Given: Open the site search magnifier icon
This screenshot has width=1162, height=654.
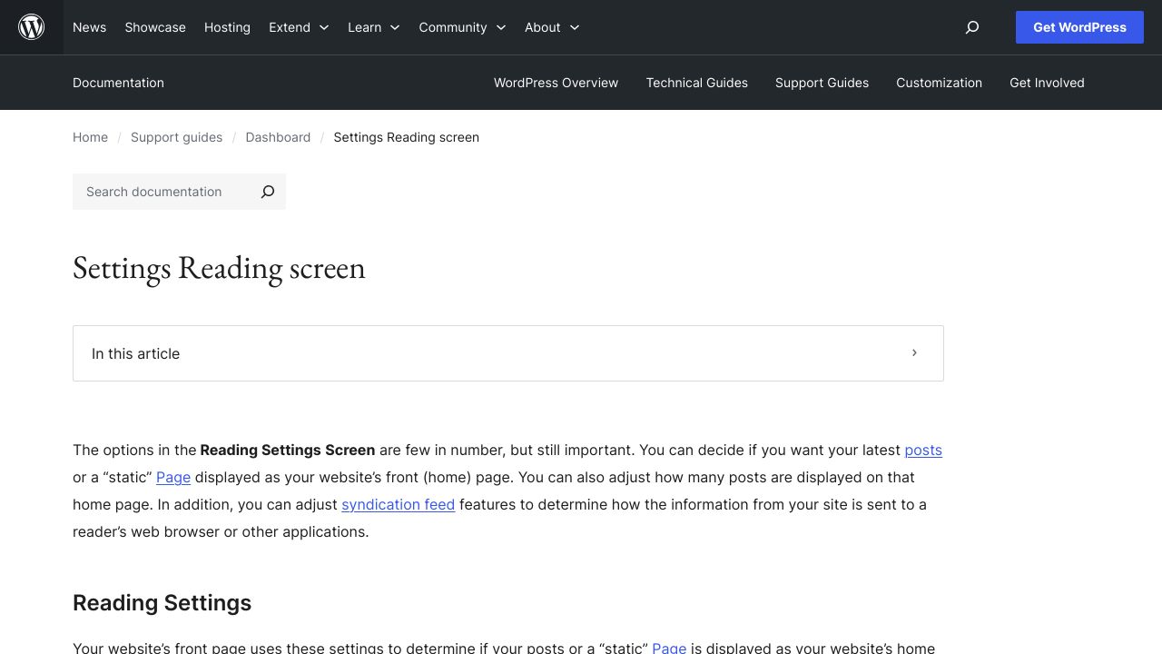Looking at the screenshot, I should (x=971, y=28).
